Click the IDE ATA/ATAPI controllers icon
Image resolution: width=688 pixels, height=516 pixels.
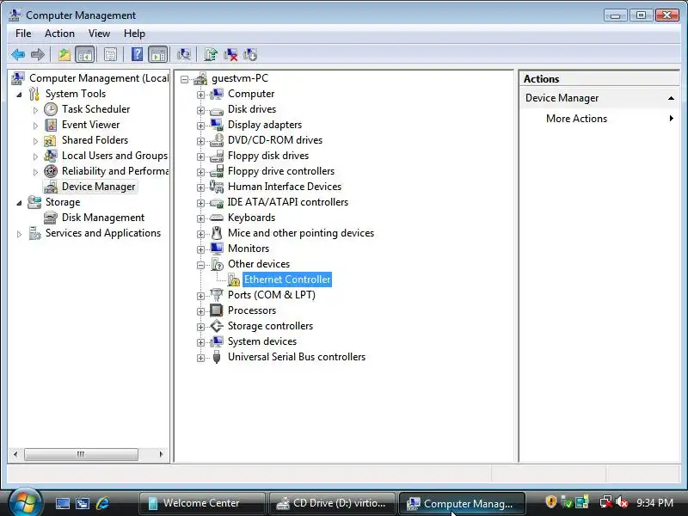[217, 202]
